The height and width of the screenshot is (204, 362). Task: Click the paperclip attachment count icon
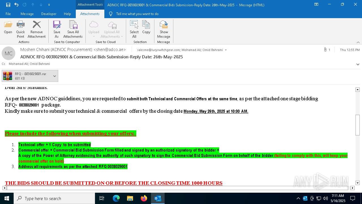pos(325,50)
